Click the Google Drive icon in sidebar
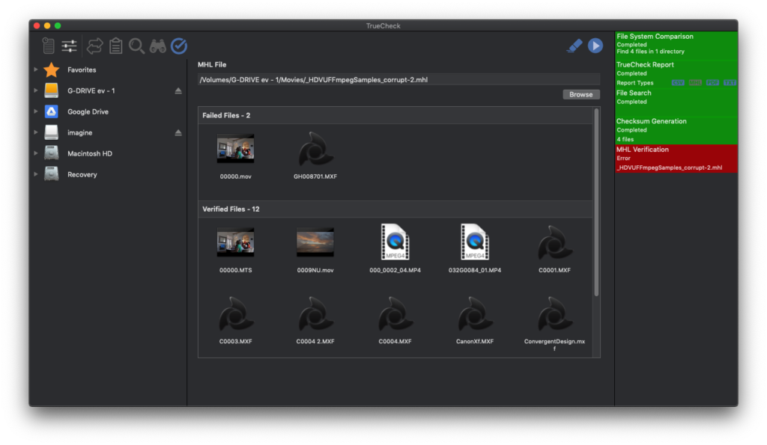The height and width of the screenshot is (445, 767). tap(52, 111)
